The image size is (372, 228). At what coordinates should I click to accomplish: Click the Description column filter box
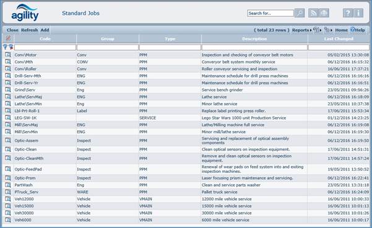click(x=254, y=48)
